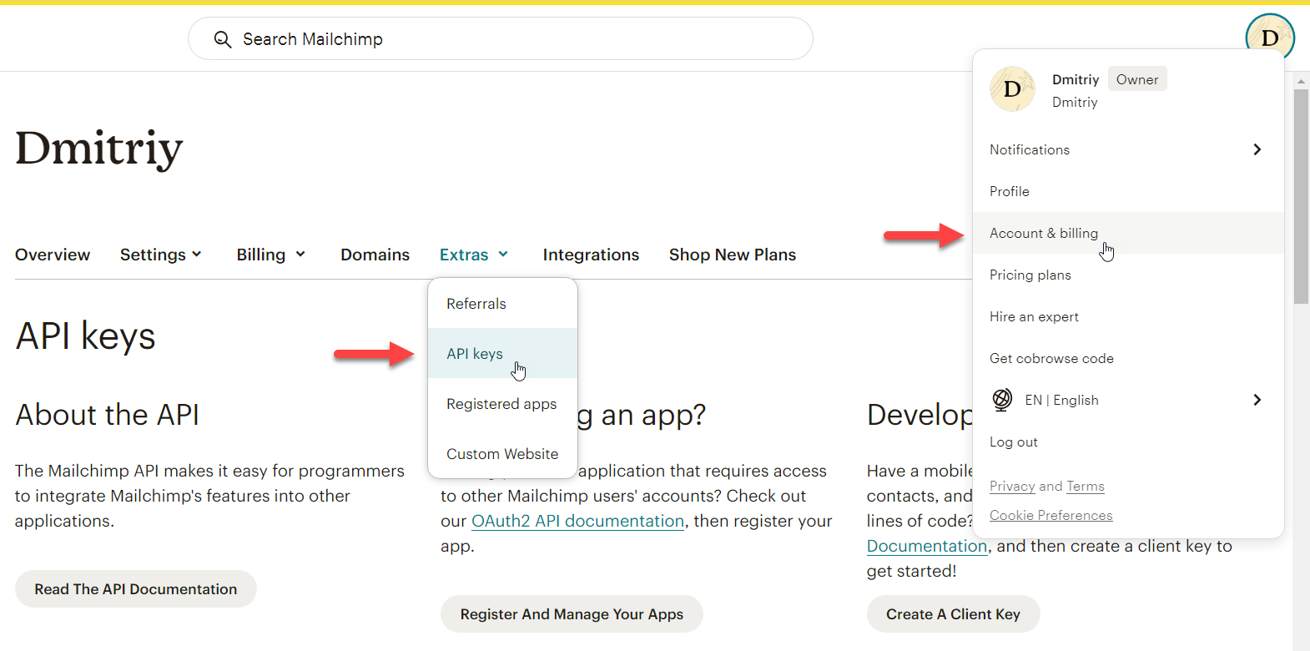The image size is (1310, 651).
Task: Open OAuth2 API documentation link
Action: (577, 521)
